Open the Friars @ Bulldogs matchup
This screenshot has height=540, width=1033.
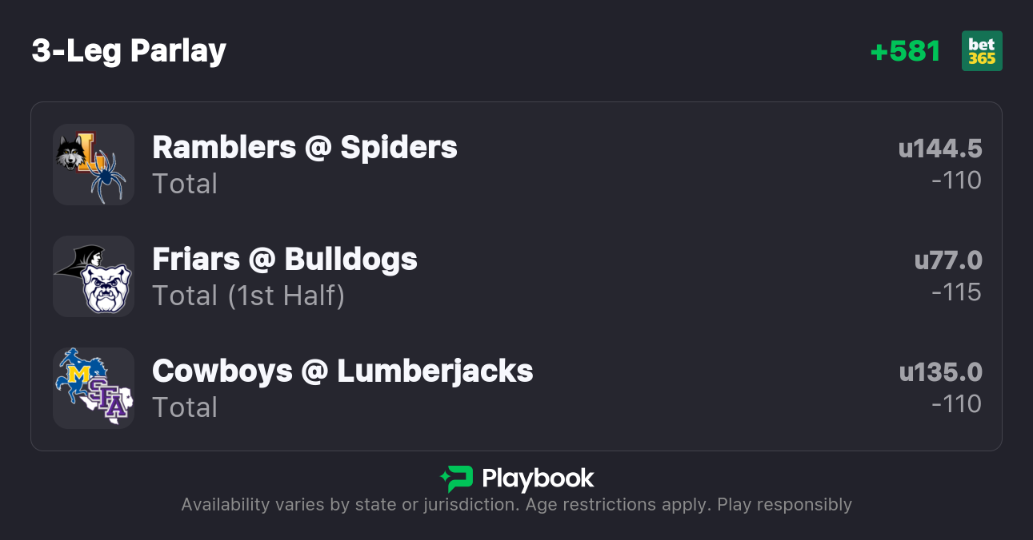pos(284,260)
